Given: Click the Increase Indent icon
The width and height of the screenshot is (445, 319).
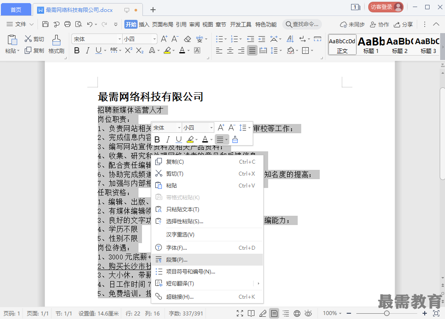Looking at the screenshot, I should 262,39.
